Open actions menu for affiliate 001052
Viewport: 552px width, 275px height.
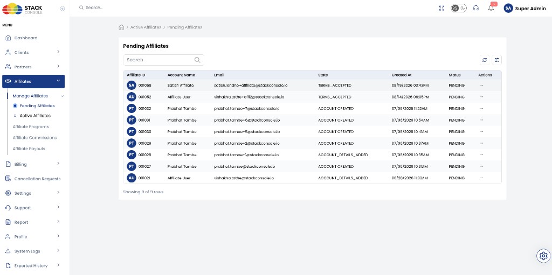coord(481,97)
